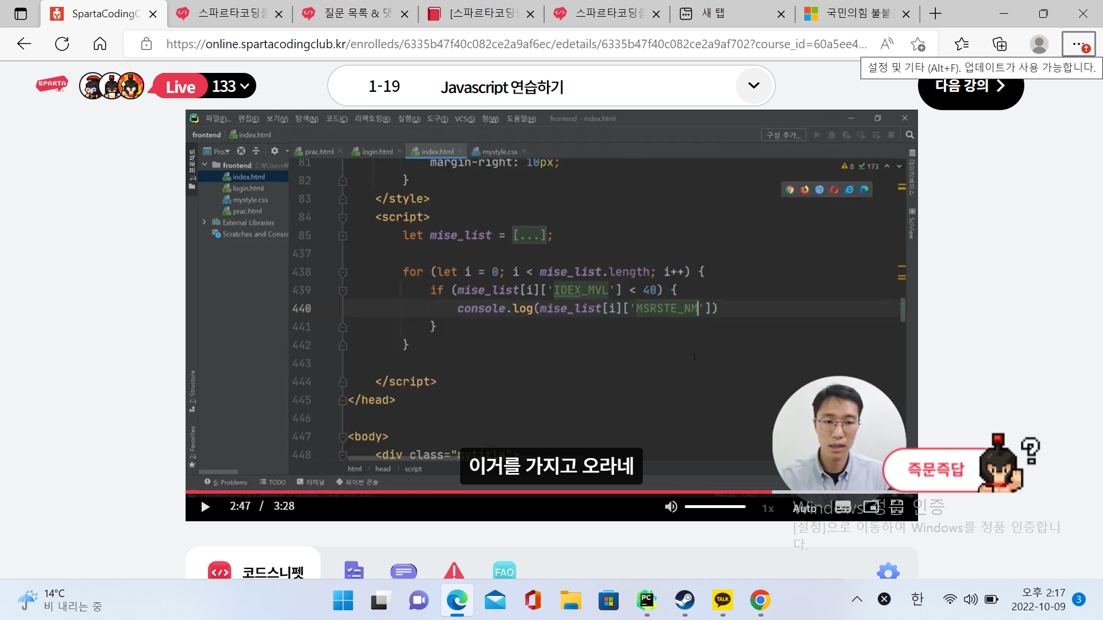
Task: View site info via the lock icon
Action: 146,44
